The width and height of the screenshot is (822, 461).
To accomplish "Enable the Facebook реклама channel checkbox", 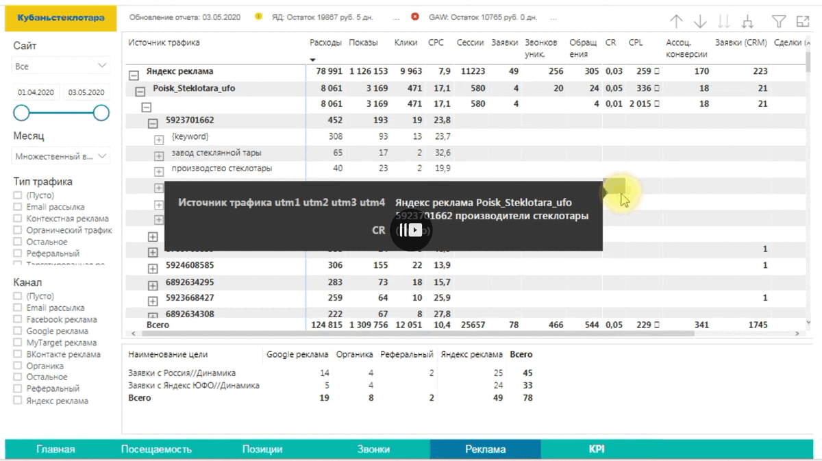I will point(18,319).
